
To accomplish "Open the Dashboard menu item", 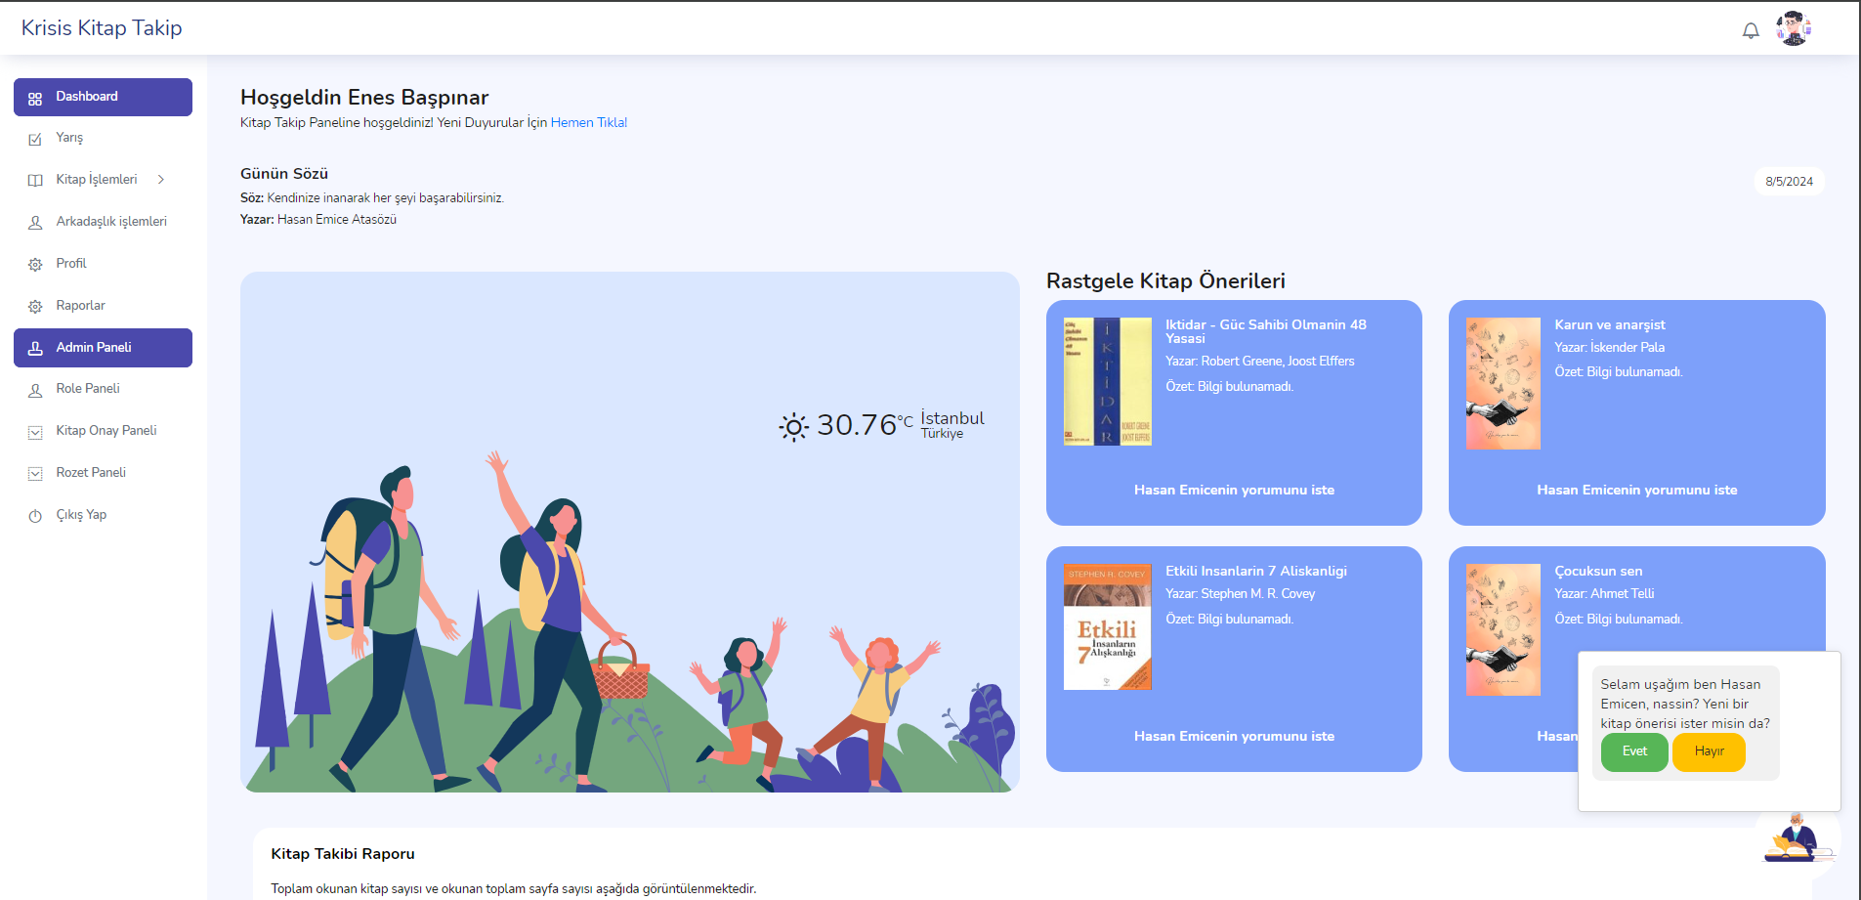I will (x=103, y=97).
